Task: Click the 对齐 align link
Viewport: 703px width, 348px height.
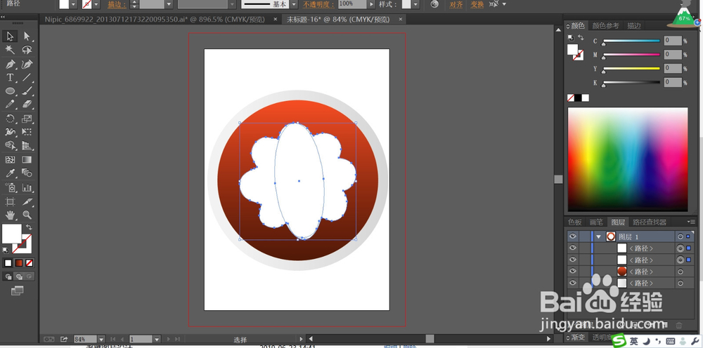Action: click(x=456, y=4)
